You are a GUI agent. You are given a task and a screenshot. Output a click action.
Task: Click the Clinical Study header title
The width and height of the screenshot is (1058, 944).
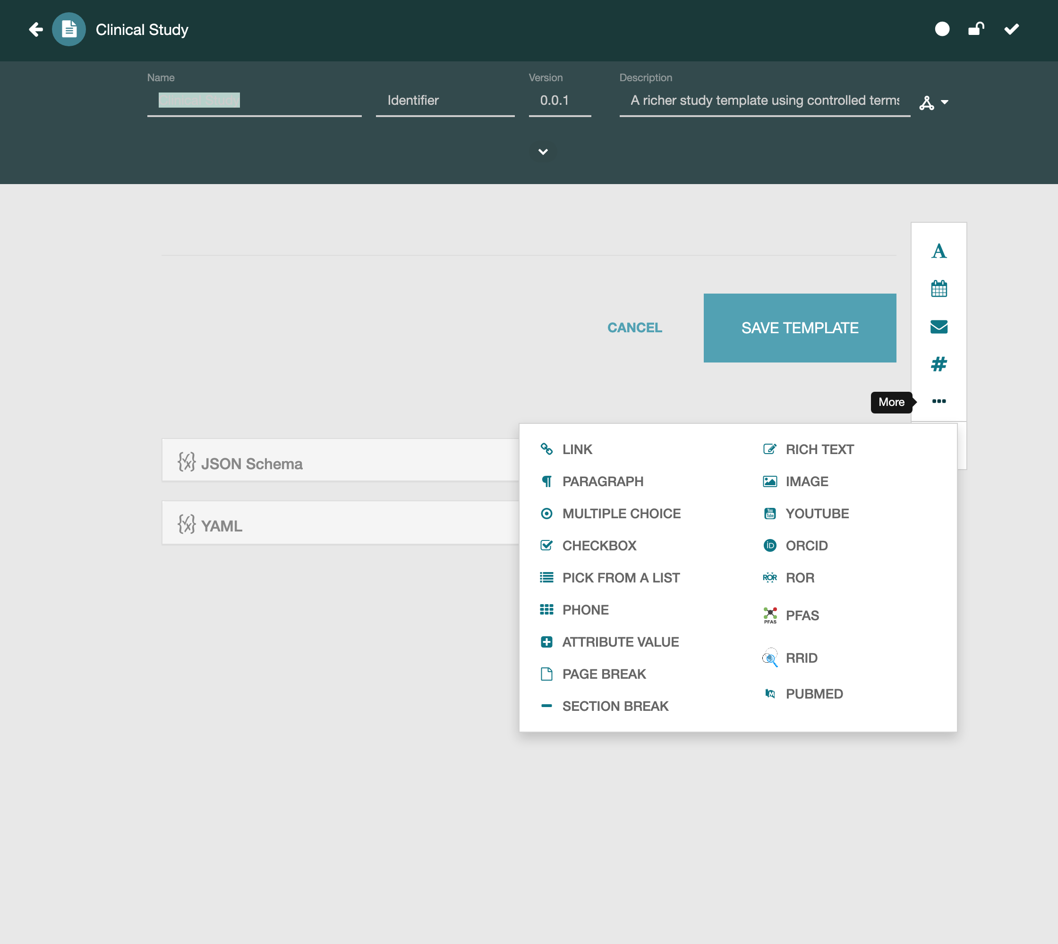tap(142, 30)
